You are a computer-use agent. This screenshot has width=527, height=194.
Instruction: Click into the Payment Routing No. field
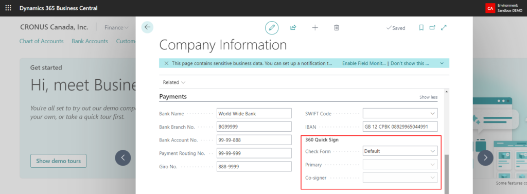(x=254, y=153)
